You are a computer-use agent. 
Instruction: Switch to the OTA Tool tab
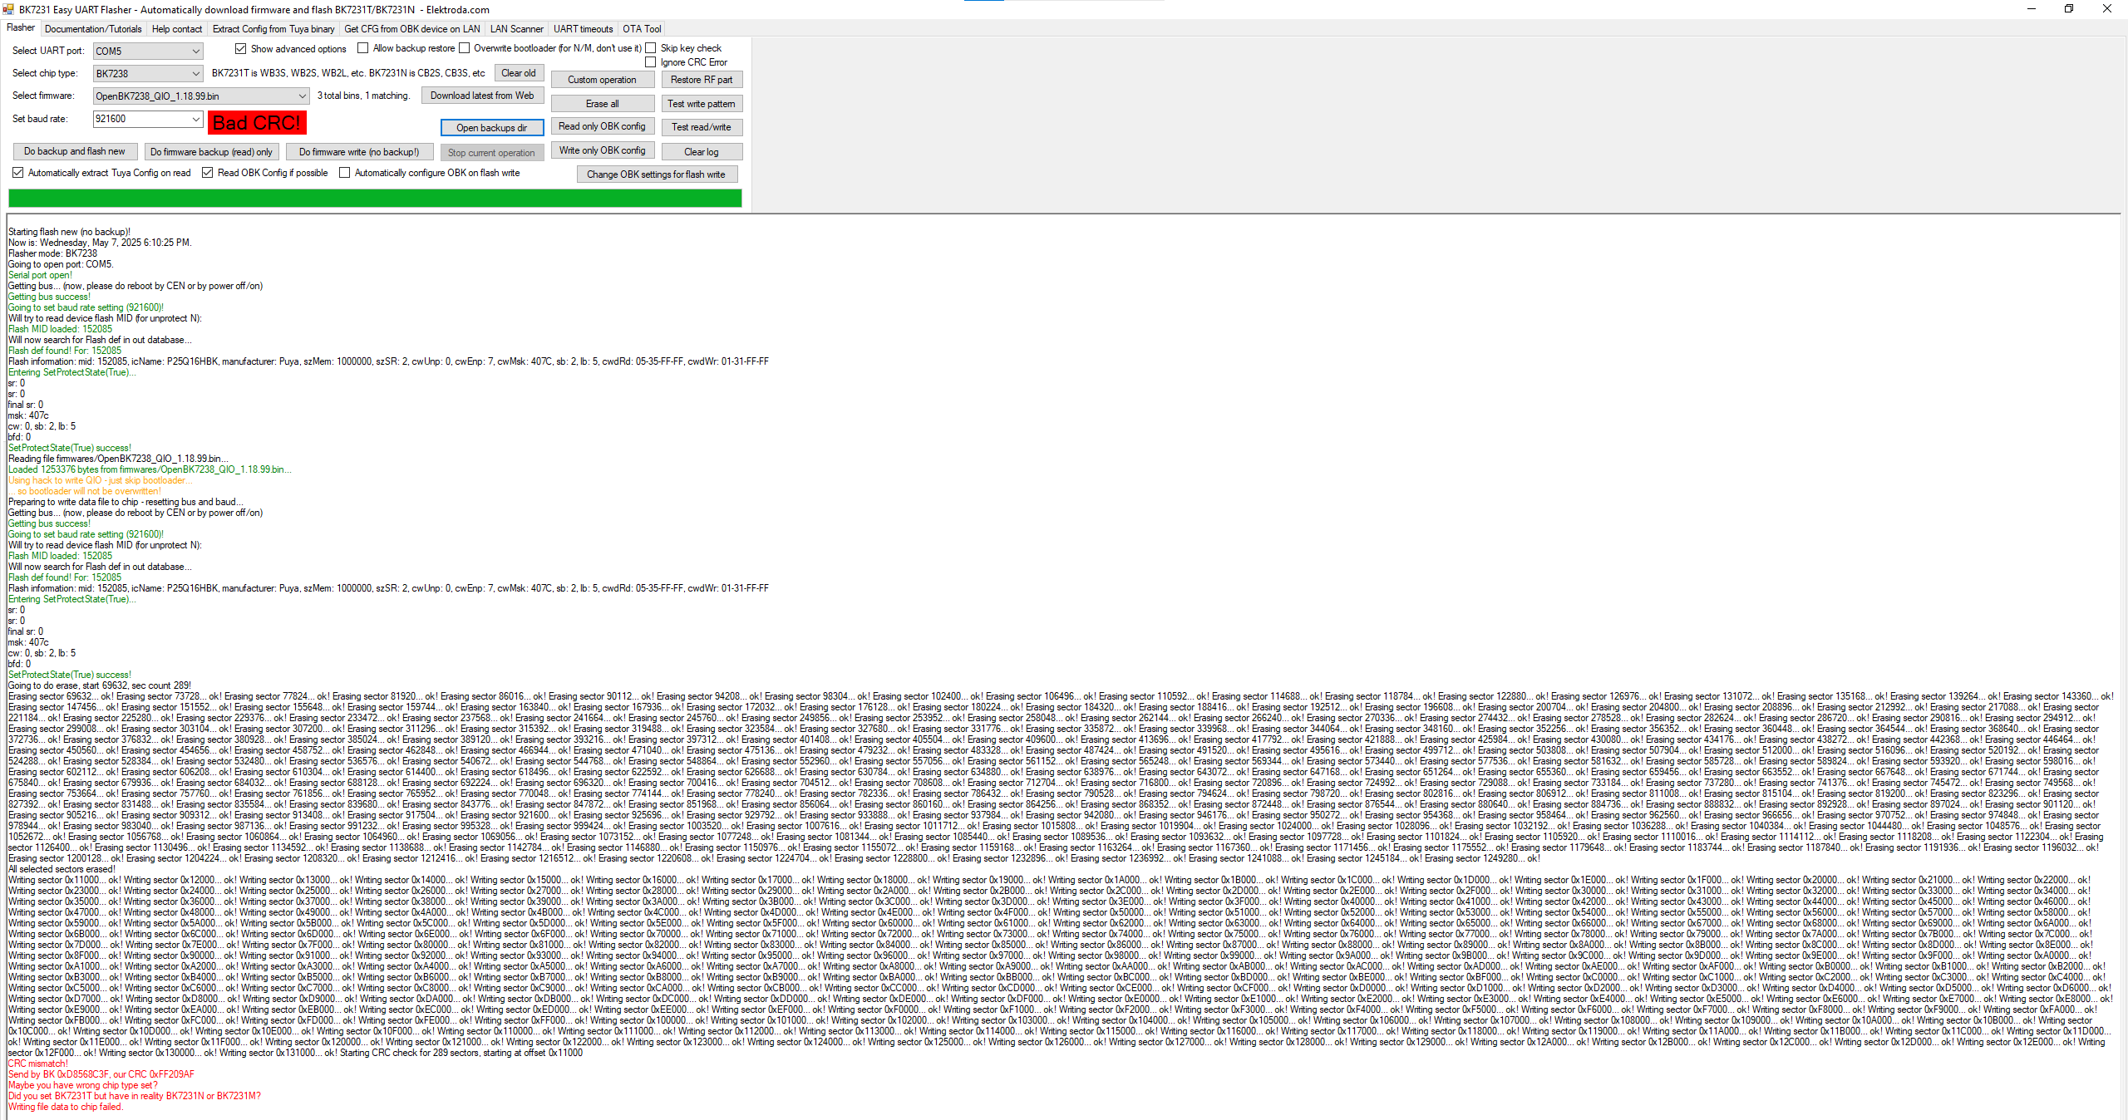[x=642, y=29]
